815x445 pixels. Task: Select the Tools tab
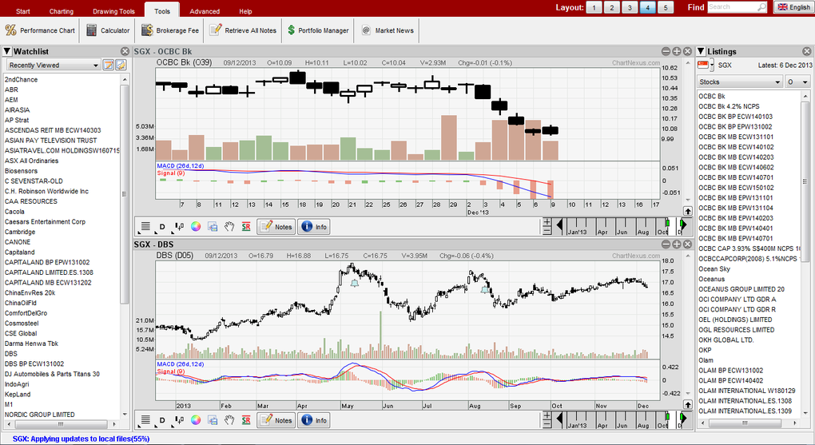click(x=162, y=10)
